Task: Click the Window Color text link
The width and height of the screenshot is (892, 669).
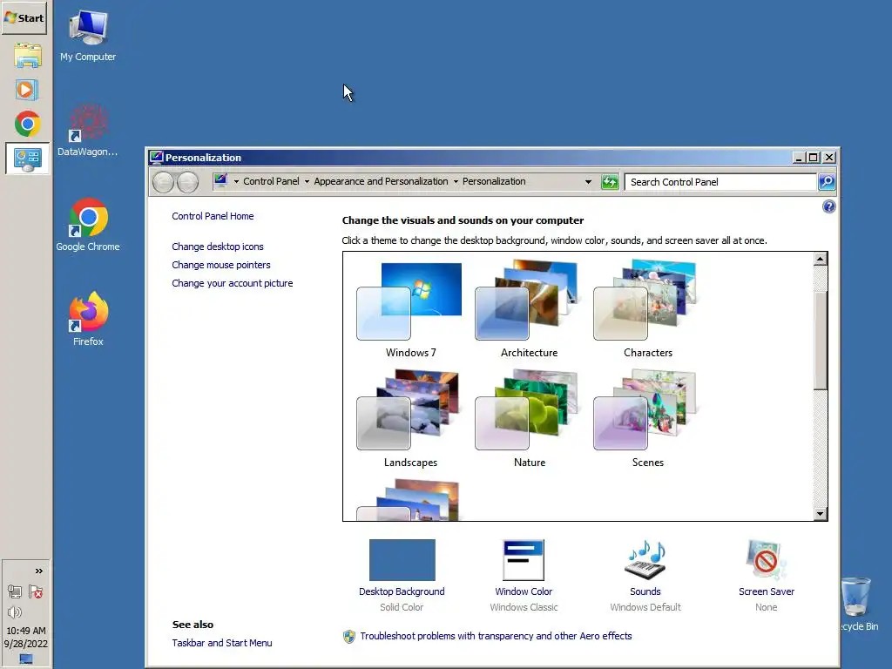Action: coord(524,591)
